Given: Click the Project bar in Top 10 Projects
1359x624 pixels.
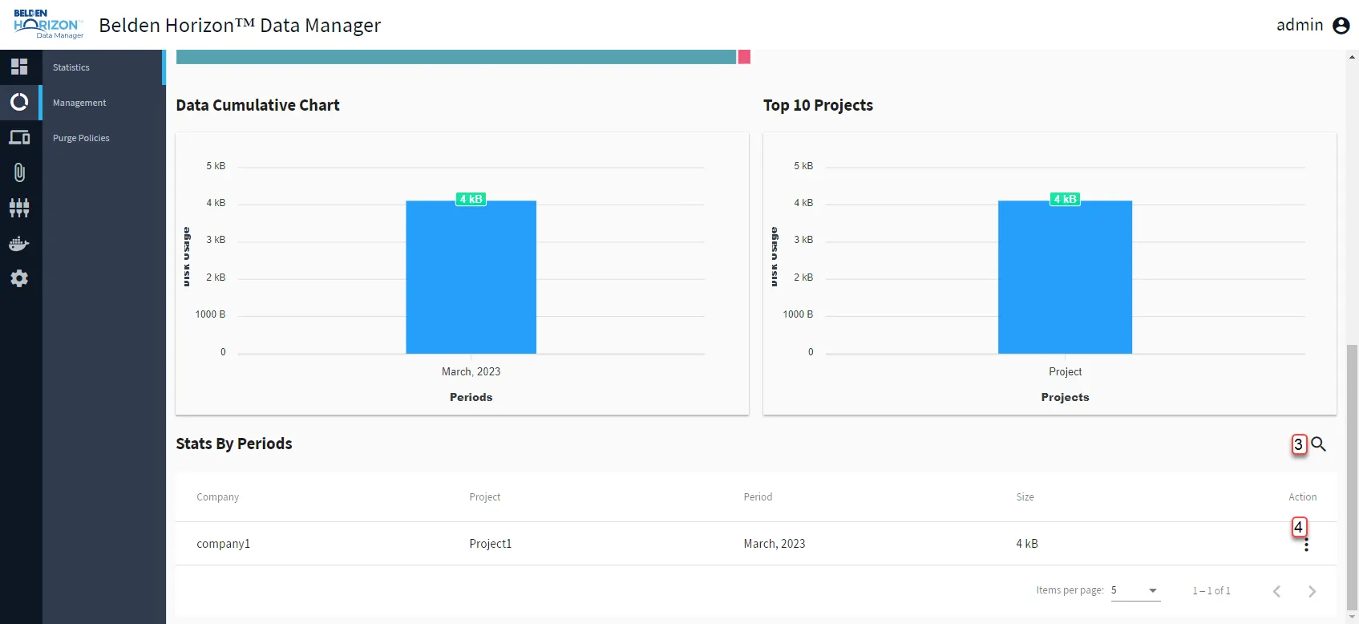Looking at the screenshot, I should (x=1065, y=277).
